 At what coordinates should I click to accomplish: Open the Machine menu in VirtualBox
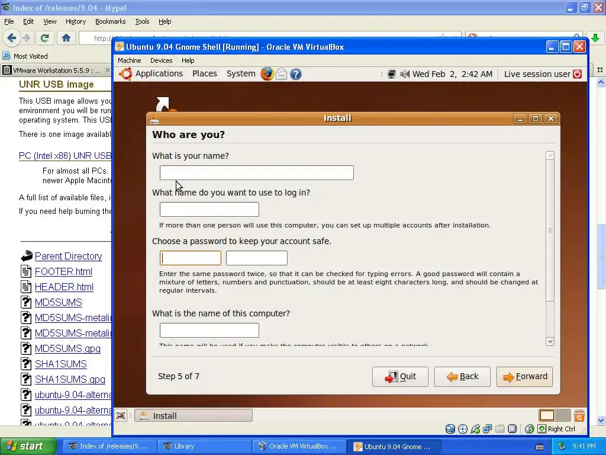[x=129, y=60]
